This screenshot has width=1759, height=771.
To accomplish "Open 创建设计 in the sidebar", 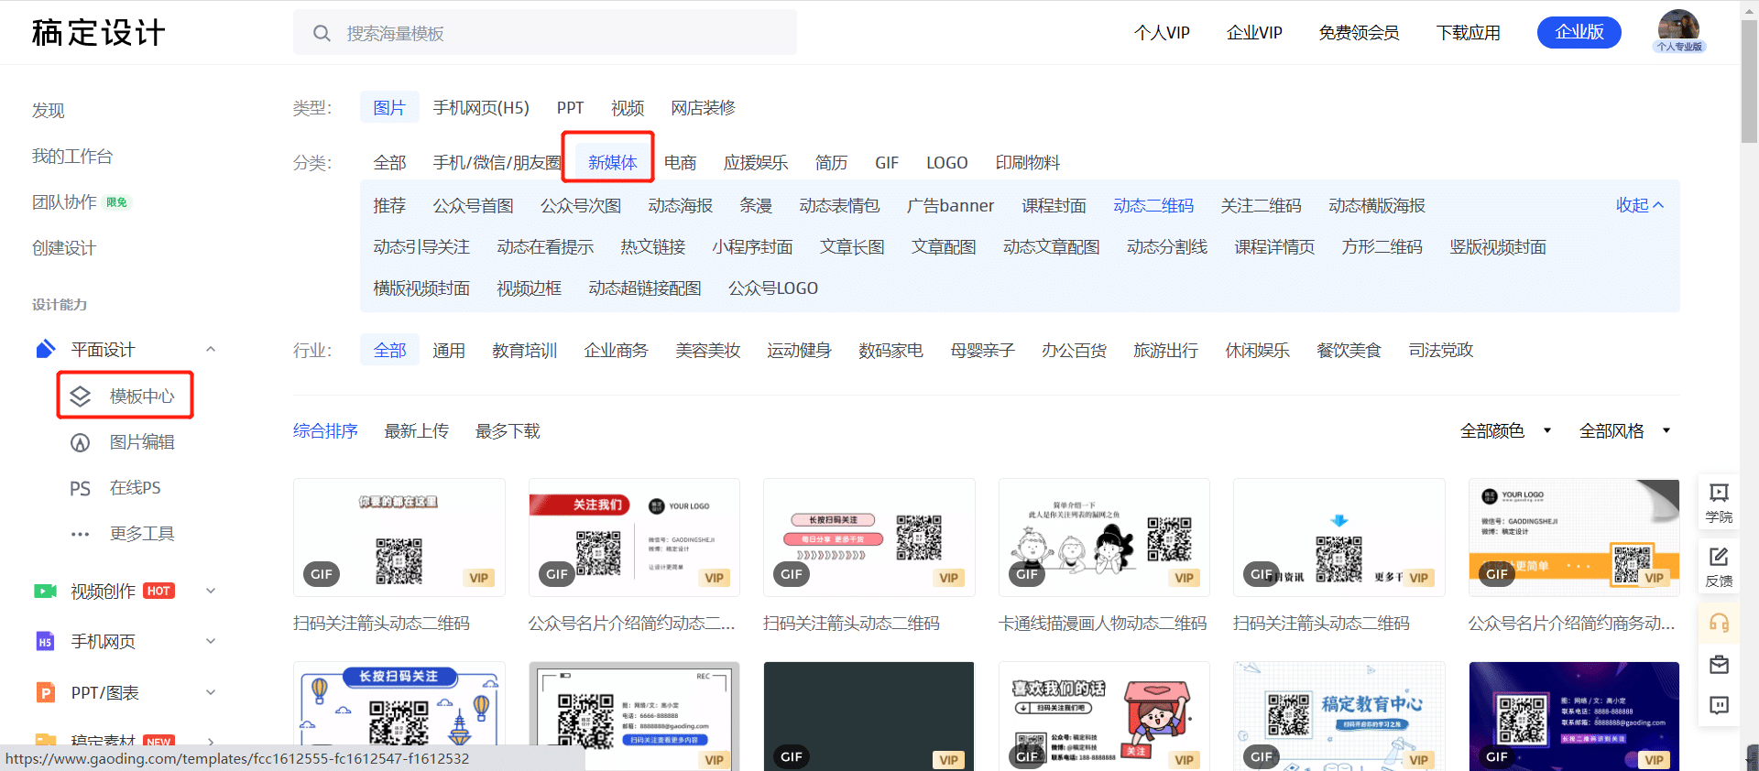I will pyautogui.click(x=64, y=247).
